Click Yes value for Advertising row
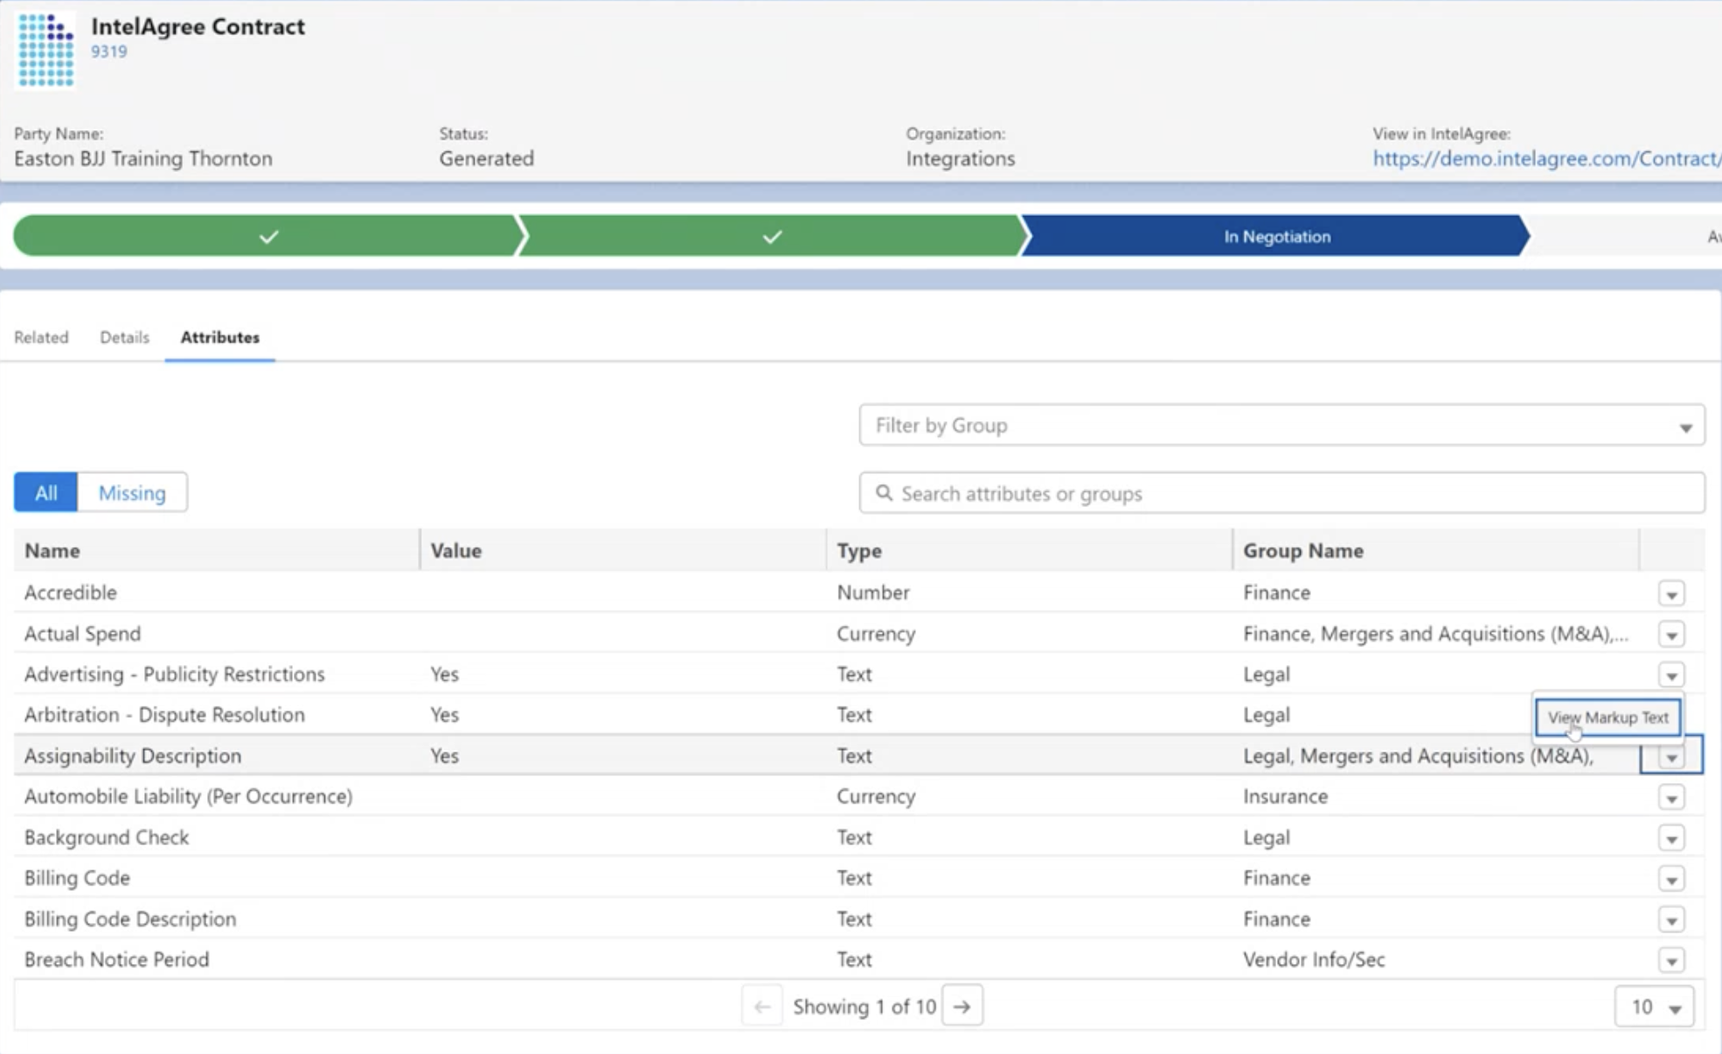The width and height of the screenshot is (1722, 1054). pos(444,674)
